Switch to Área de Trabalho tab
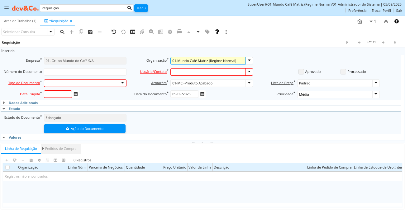This screenshot has height=210, width=405. pos(20,21)
